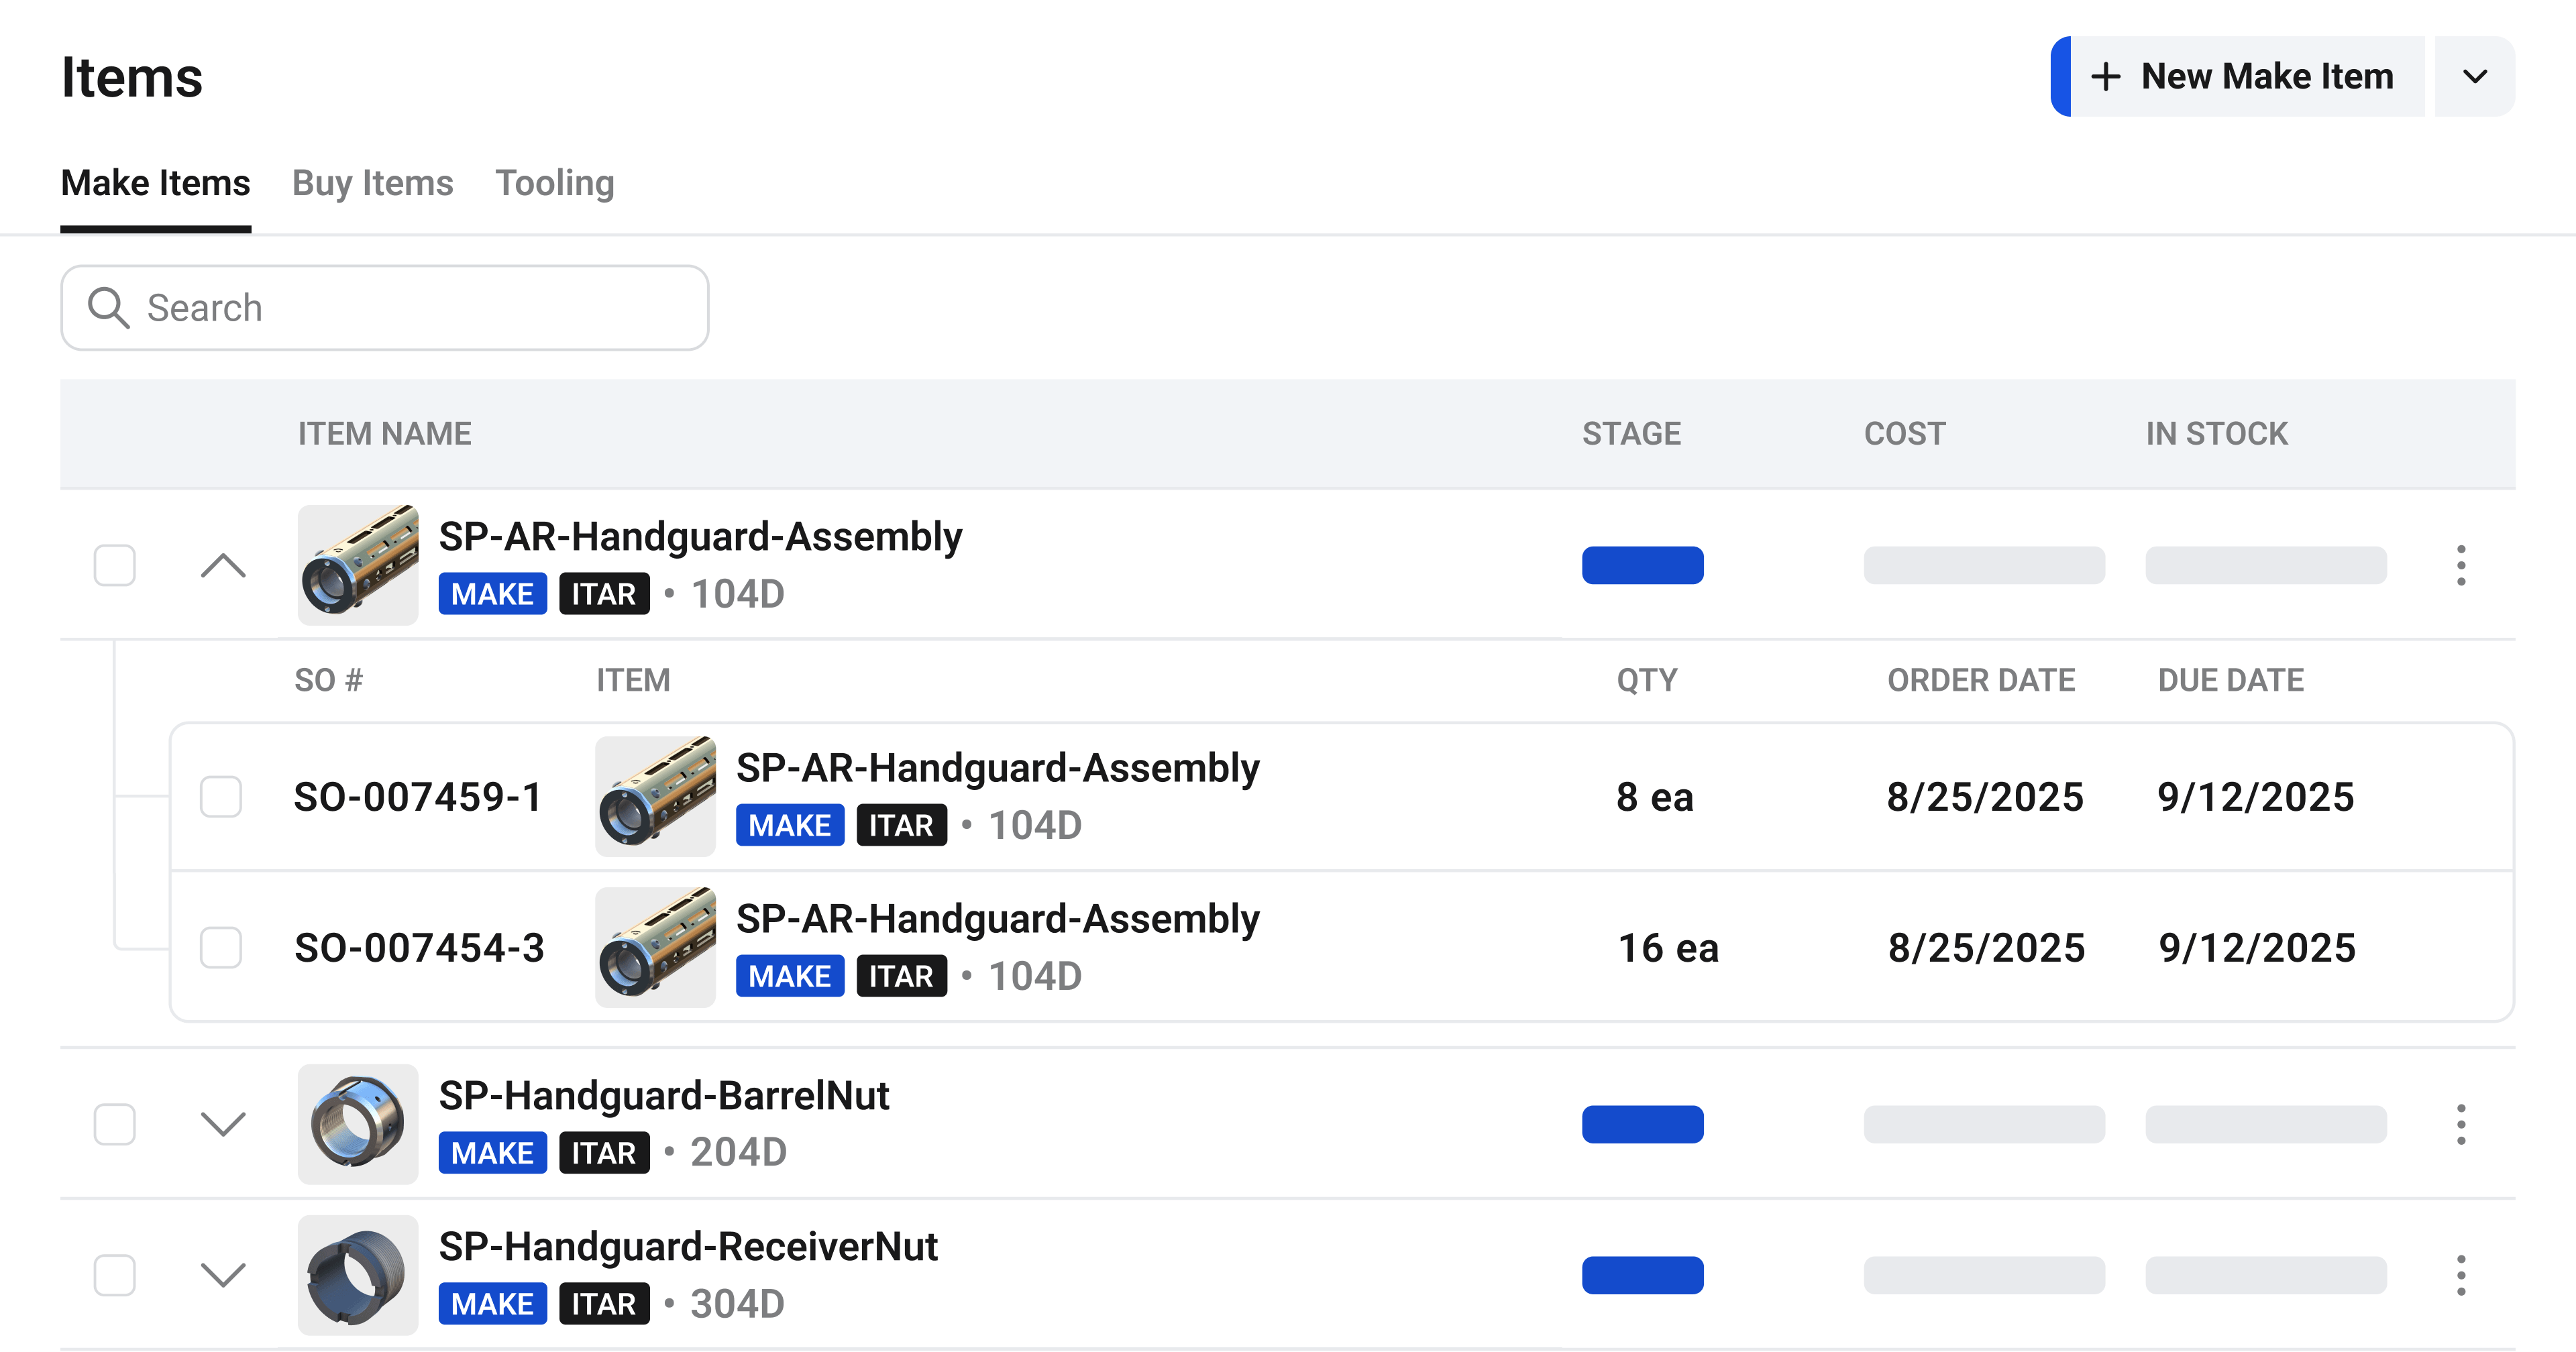The height and width of the screenshot is (1352, 2576).
Task: Open the kebab menu on SP-Handguard-ReceiverNut row
Action: pyautogui.click(x=2462, y=1275)
